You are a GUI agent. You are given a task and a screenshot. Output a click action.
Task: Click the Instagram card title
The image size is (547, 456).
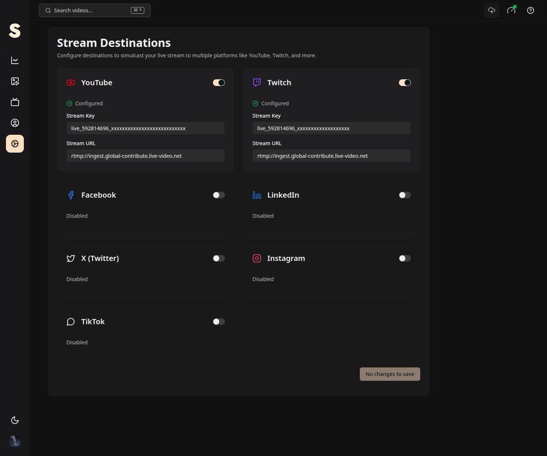click(286, 258)
